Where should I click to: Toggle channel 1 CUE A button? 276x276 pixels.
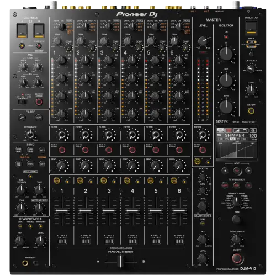tap(56, 181)
